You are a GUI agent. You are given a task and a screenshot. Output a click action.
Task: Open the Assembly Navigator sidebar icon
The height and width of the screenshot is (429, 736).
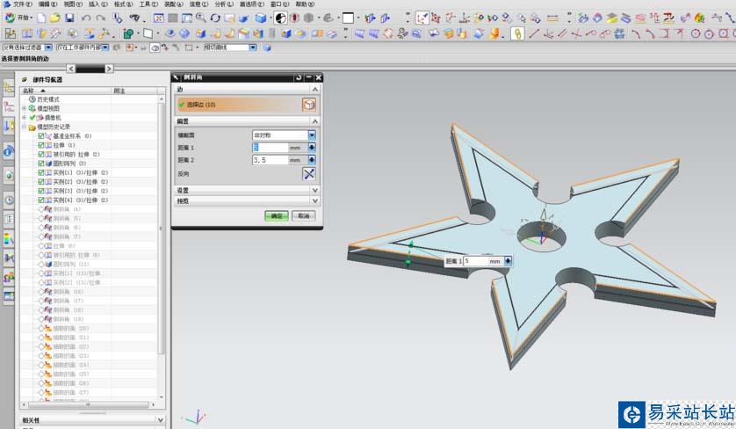tap(9, 87)
